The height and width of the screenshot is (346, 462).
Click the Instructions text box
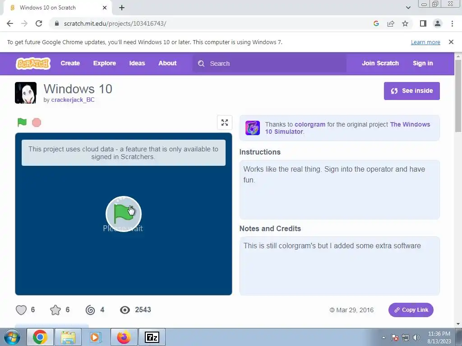[x=339, y=190]
